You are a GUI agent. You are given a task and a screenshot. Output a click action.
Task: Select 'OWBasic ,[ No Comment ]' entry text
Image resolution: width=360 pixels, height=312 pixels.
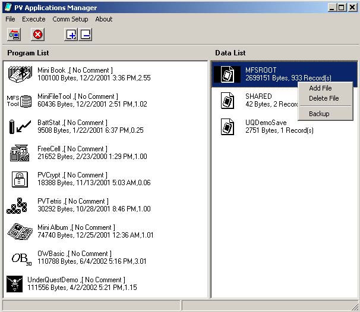click(x=75, y=254)
